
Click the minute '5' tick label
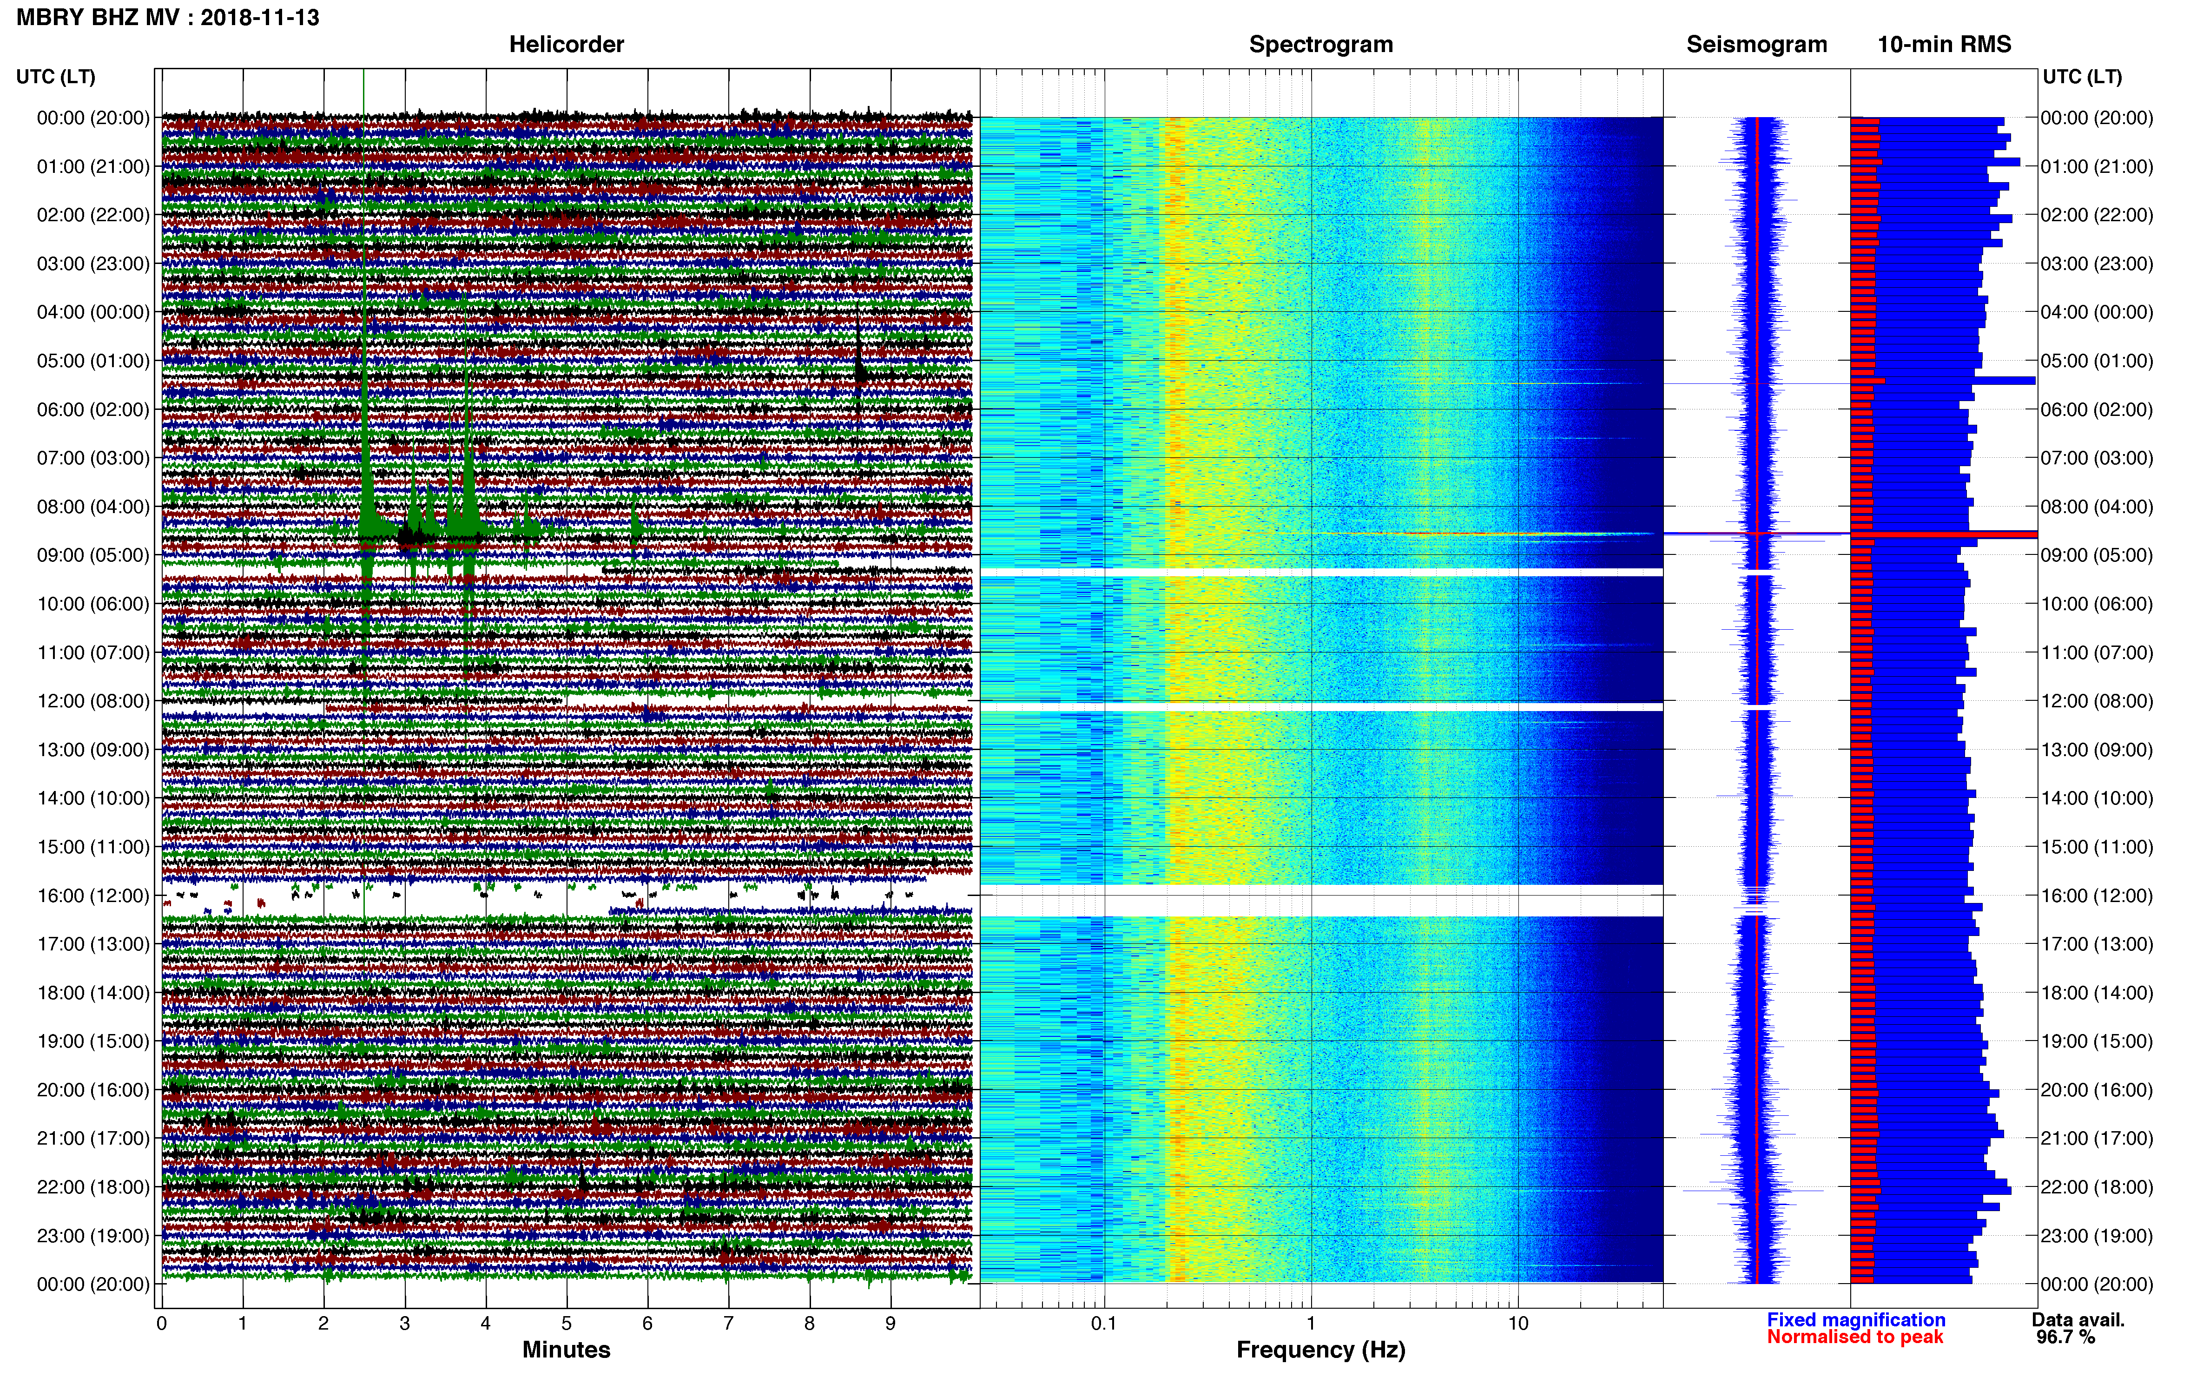(567, 1323)
